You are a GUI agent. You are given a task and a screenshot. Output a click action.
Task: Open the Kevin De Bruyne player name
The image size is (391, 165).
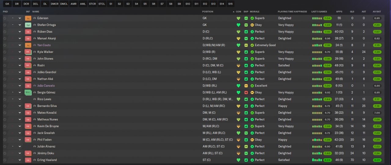[x=48, y=126]
